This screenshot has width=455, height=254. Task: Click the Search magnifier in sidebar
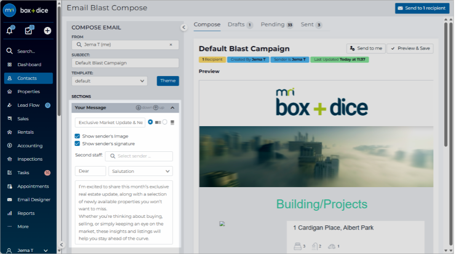coord(10,51)
